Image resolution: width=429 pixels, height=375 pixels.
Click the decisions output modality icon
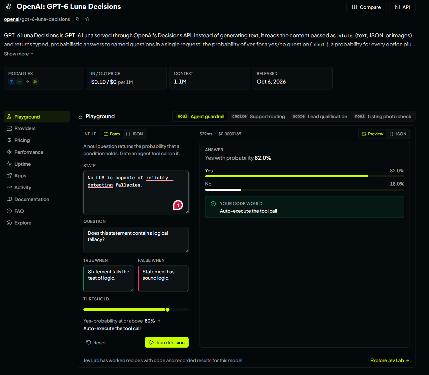35,82
